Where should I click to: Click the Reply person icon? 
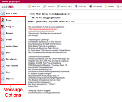(x=3, y=20)
